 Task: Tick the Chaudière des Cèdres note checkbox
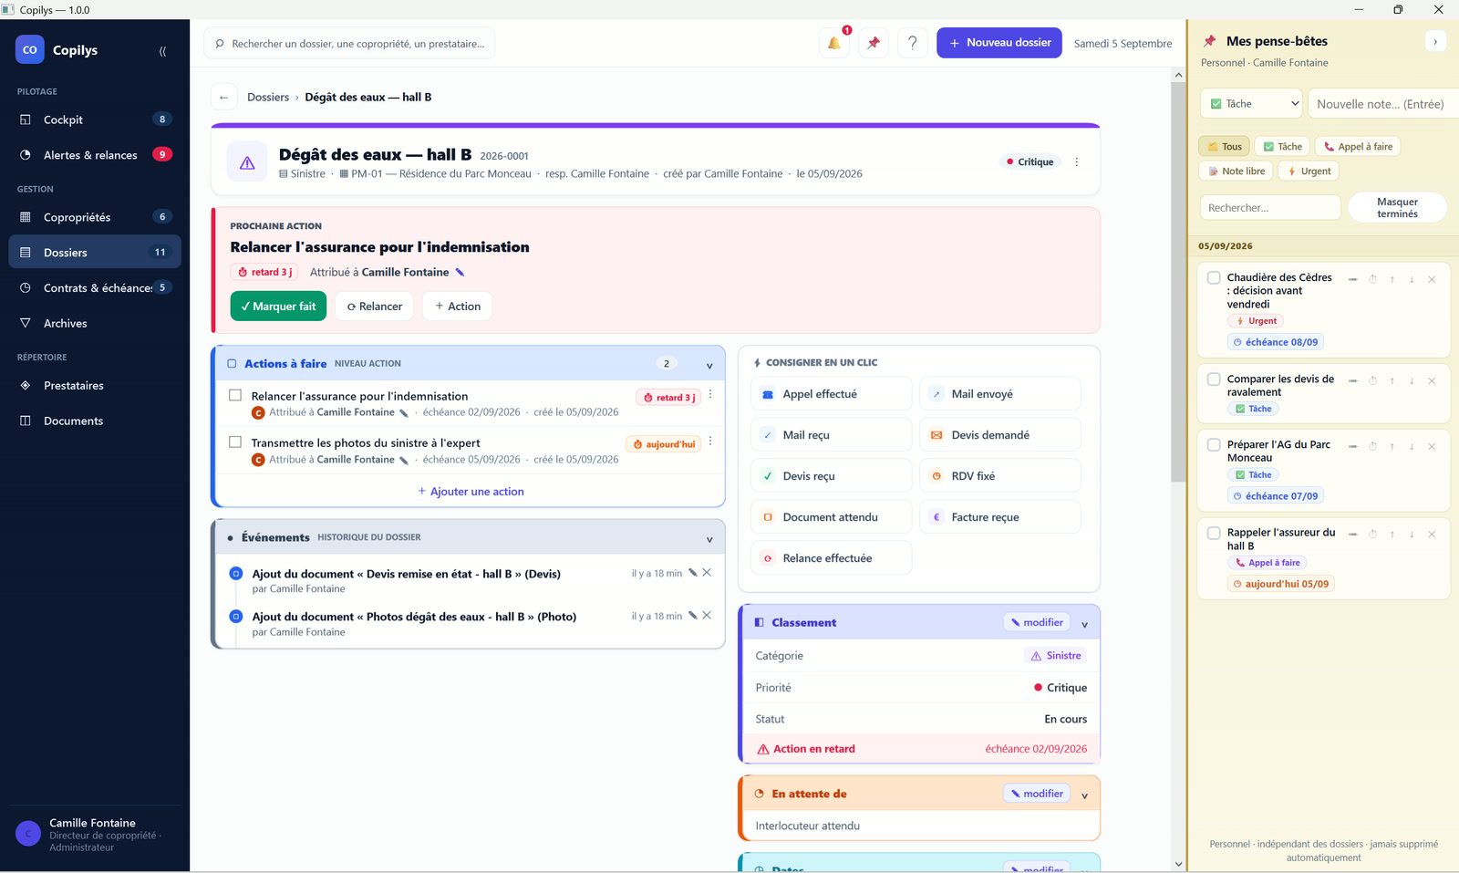pyautogui.click(x=1214, y=277)
